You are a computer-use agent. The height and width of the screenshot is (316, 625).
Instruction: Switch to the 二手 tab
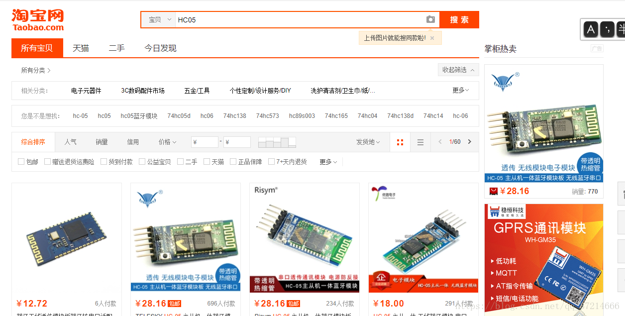coord(116,48)
